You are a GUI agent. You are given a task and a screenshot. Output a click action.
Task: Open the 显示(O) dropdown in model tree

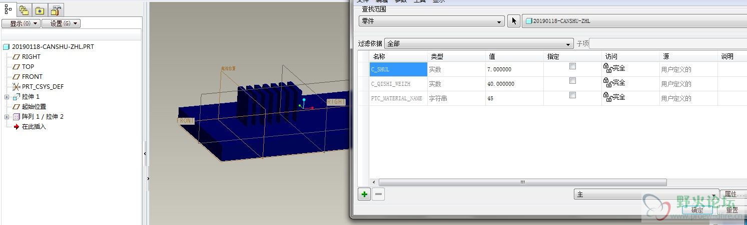pyautogui.click(x=21, y=23)
